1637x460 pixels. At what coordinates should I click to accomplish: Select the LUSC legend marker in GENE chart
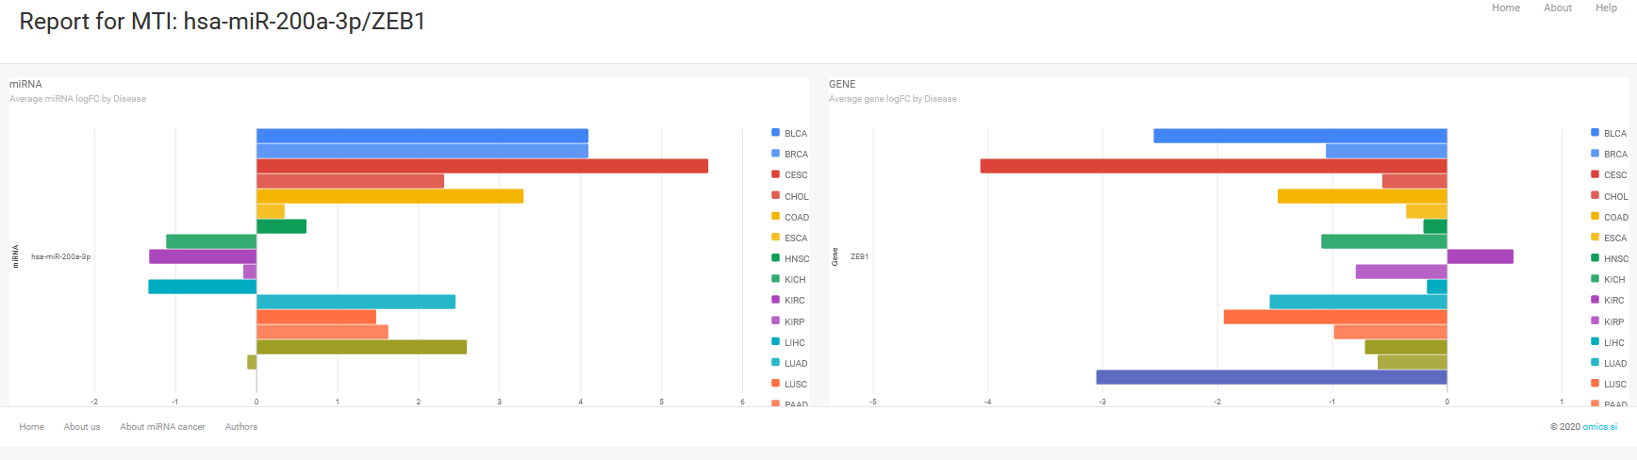tap(1595, 384)
